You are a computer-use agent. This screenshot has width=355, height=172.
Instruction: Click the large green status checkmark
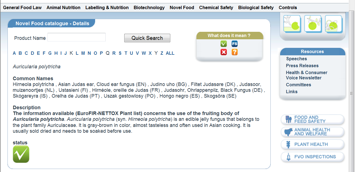tap(21, 154)
